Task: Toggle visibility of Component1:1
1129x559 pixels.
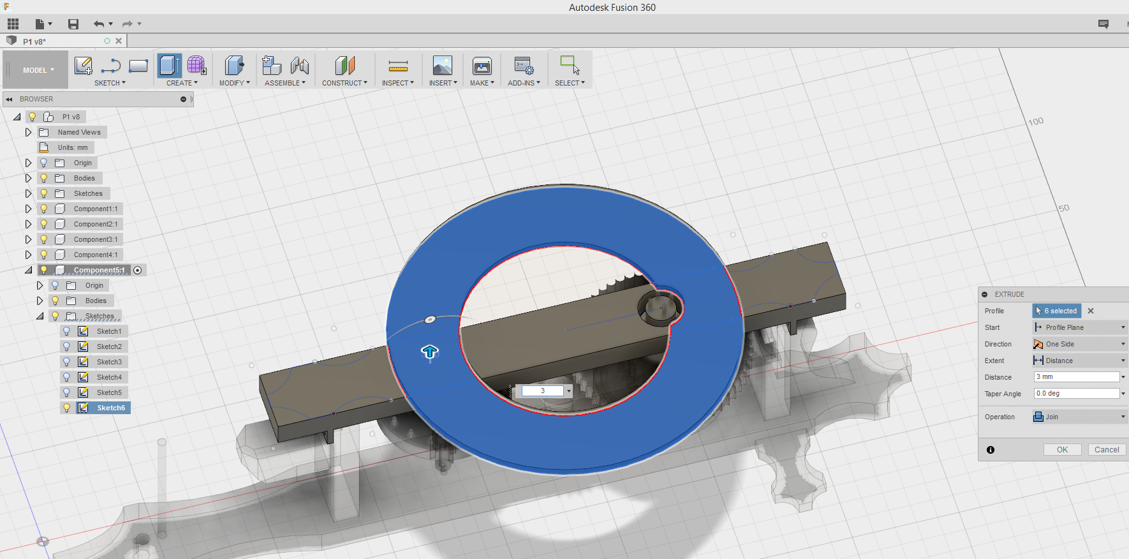Action: click(44, 209)
